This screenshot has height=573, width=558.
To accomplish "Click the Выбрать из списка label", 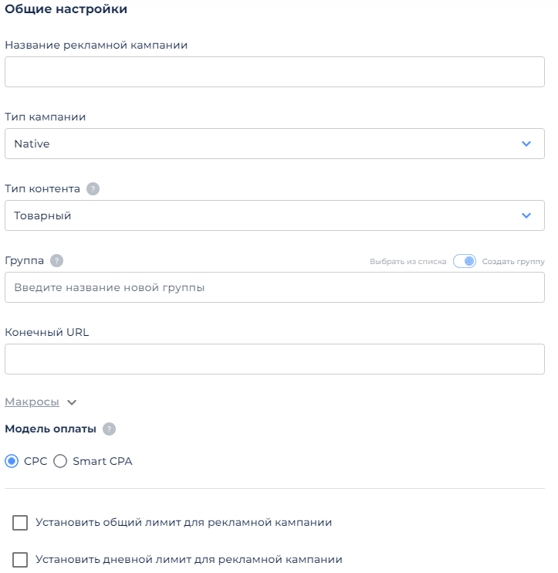I will [x=408, y=262].
